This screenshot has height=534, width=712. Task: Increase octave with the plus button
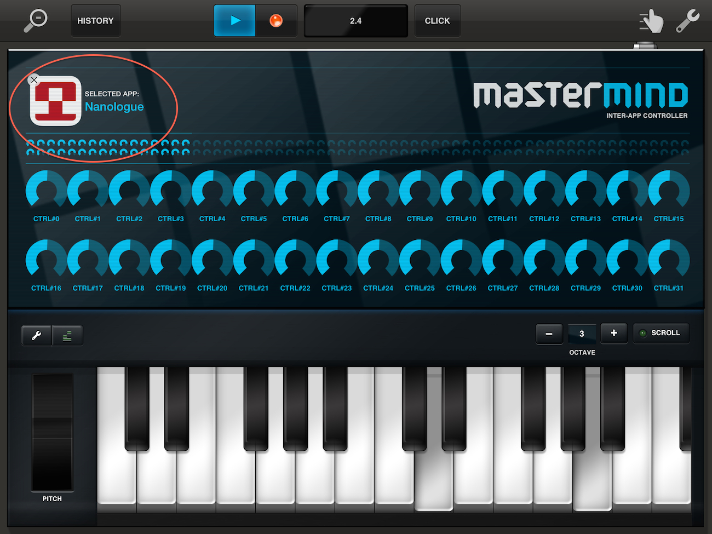(x=614, y=333)
